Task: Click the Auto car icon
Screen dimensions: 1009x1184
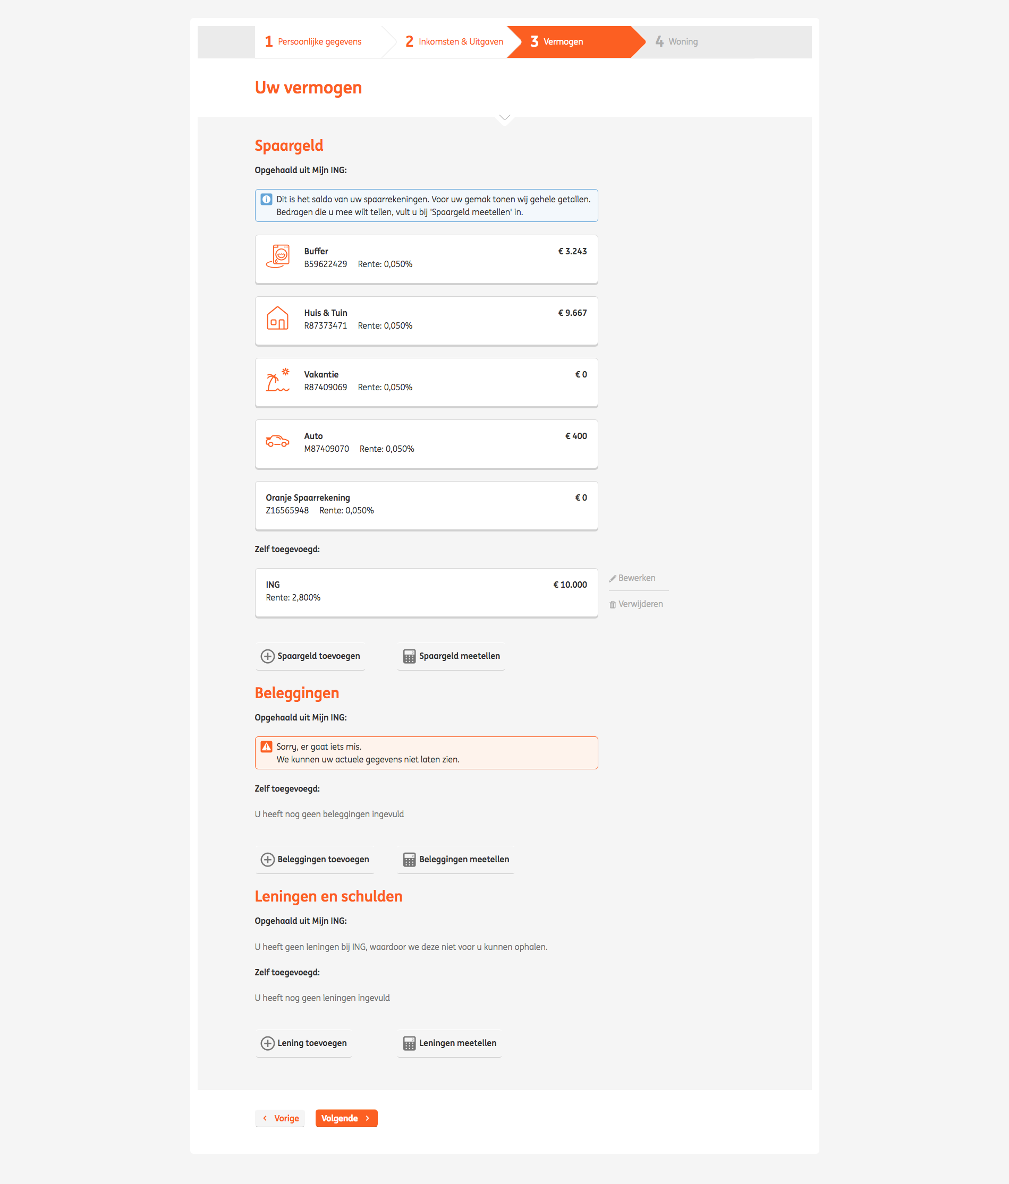Action: pos(277,441)
